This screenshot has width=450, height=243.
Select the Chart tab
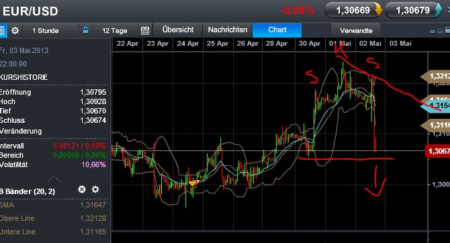pyautogui.click(x=277, y=30)
